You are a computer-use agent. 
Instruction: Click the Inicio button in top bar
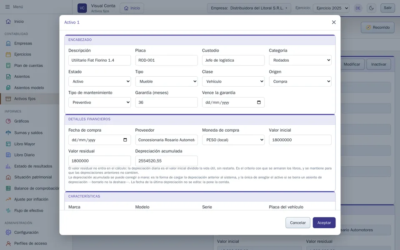coord(132,8)
